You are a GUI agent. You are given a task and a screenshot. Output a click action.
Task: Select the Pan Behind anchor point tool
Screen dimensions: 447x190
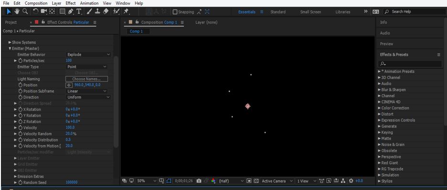click(x=52, y=11)
